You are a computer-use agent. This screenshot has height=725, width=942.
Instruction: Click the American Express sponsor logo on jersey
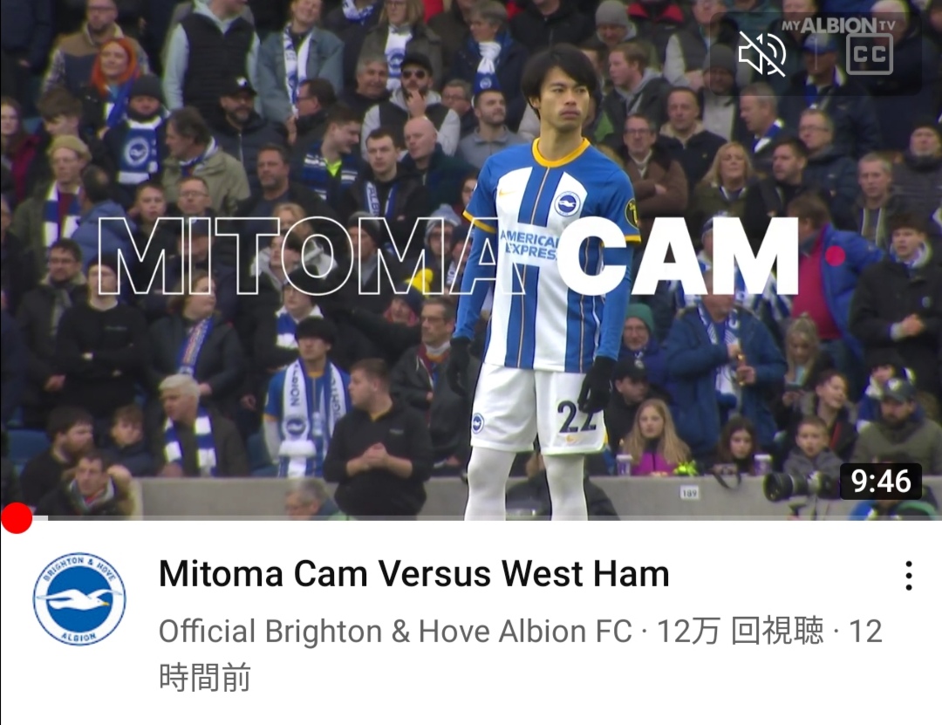tap(529, 244)
